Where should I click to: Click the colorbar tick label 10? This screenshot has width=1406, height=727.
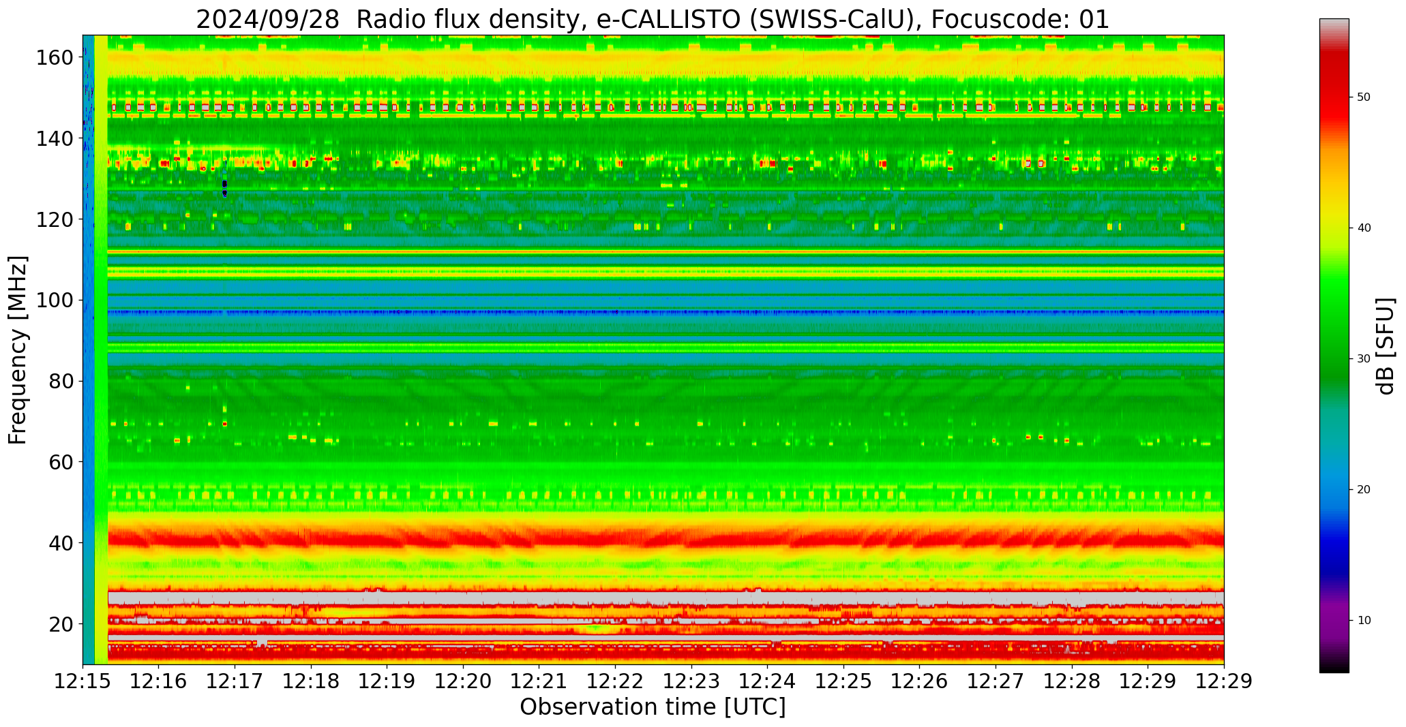1364,621
